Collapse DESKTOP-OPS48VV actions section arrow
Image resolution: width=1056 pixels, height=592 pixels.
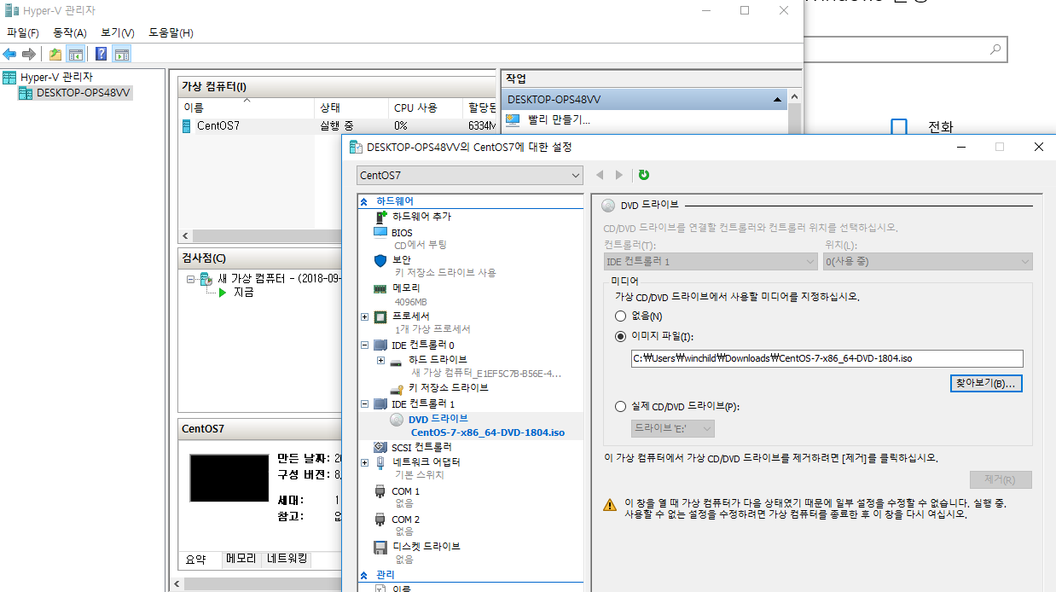(x=777, y=100)
